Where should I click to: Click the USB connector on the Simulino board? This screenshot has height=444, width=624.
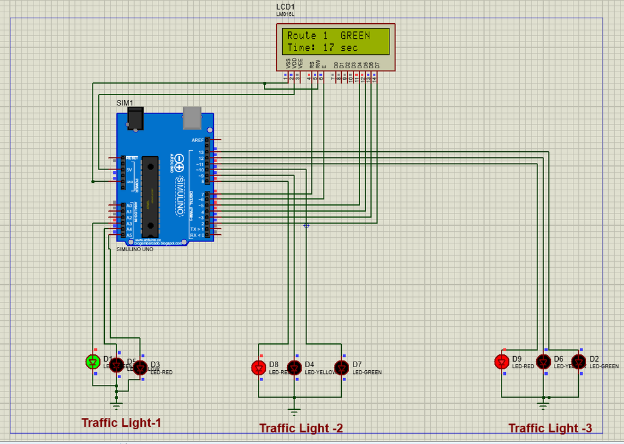coord(192,118)
